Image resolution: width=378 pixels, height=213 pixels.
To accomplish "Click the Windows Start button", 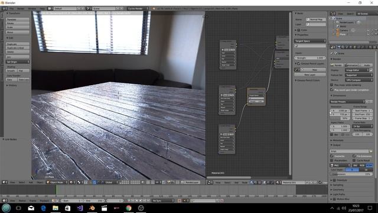I will point(6,208).
